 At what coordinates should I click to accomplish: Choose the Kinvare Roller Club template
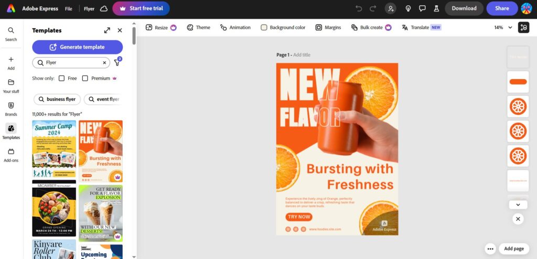[54, 249]
